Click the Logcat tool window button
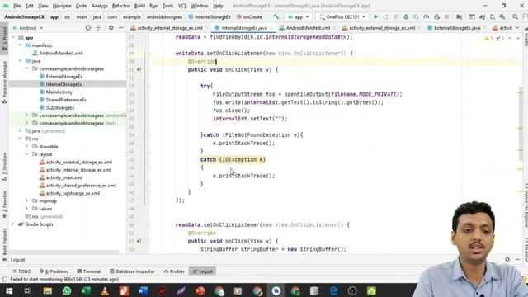Screen dimensions: 528x297 203,271
